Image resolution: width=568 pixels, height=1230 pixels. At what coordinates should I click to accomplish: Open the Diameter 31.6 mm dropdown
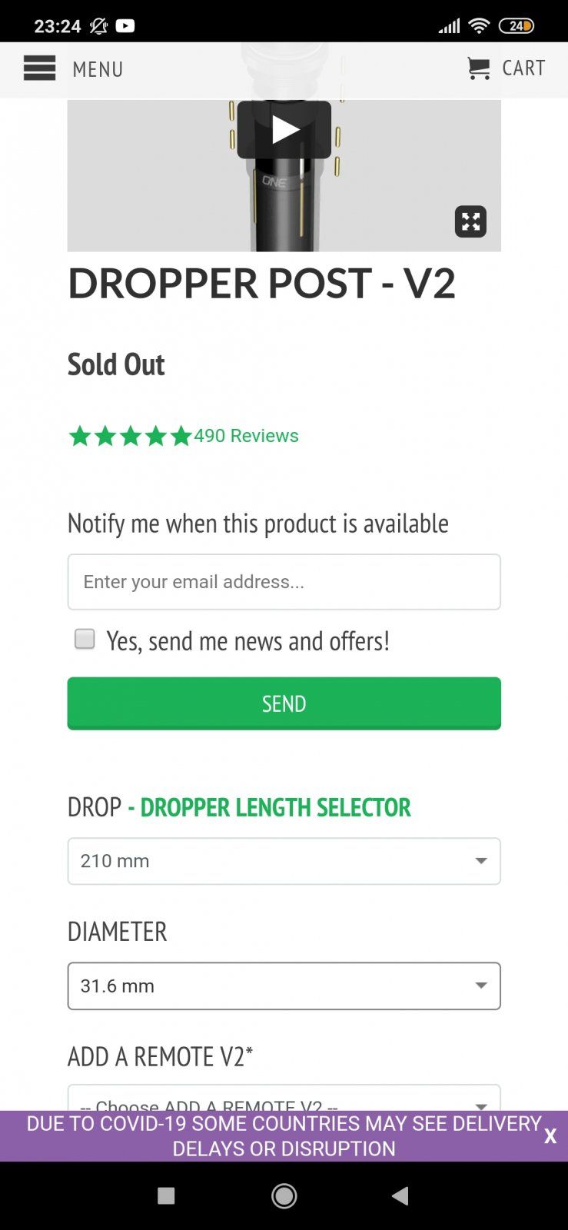click(x=284, y=986)
